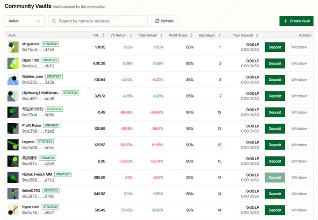Deposit into the Legend vault
Screen dimensions: 318x220
(275, 145)
